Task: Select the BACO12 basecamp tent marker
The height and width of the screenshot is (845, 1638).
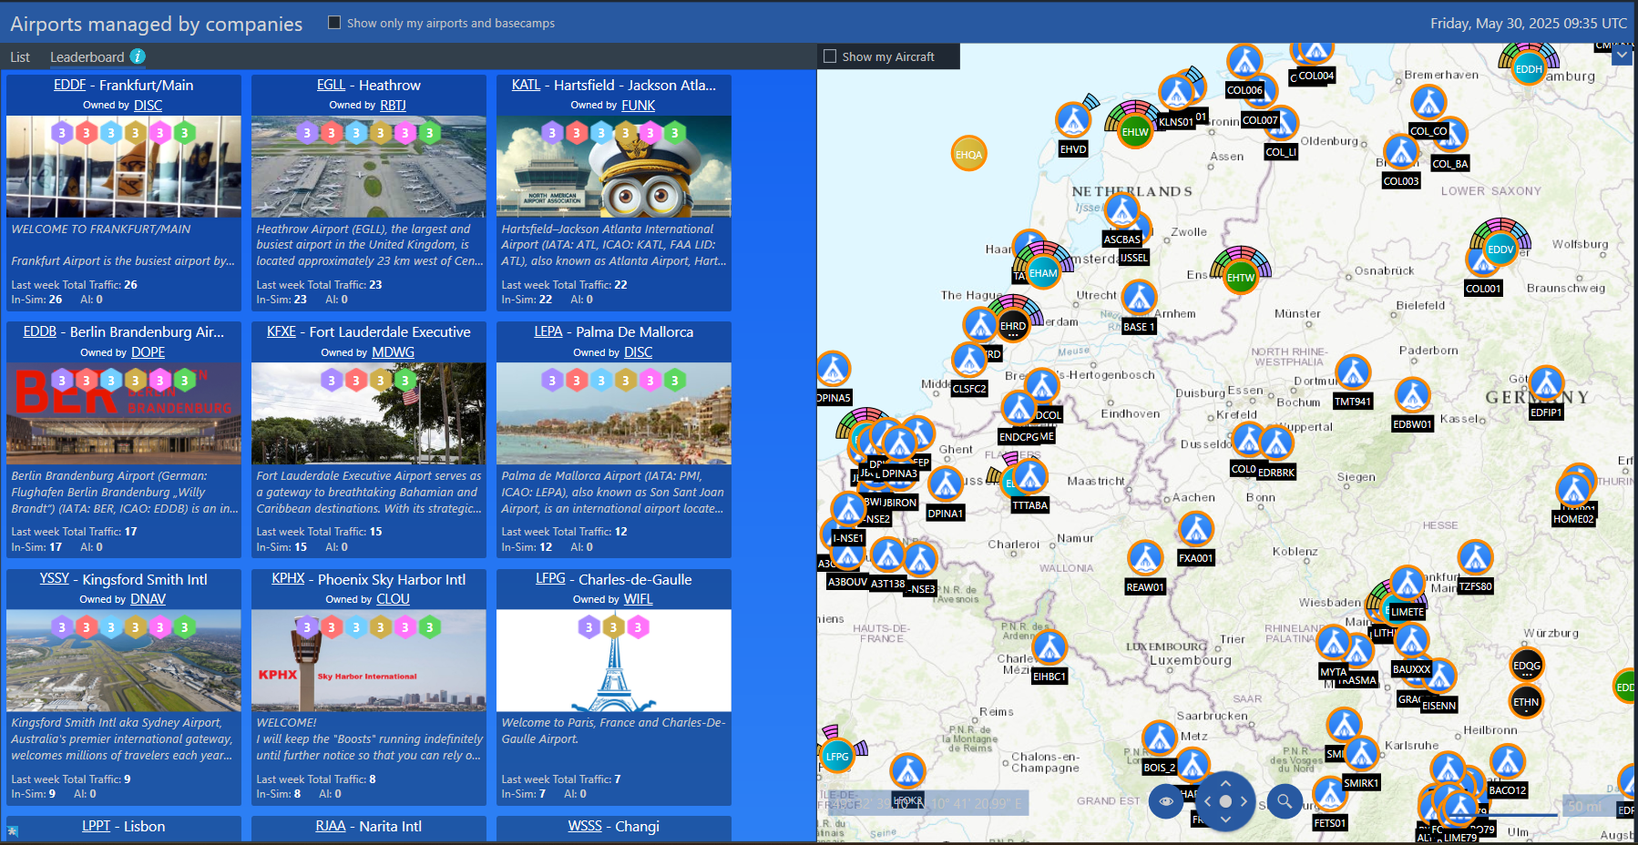Action: pyautogui.click(x=1507, y=761)
